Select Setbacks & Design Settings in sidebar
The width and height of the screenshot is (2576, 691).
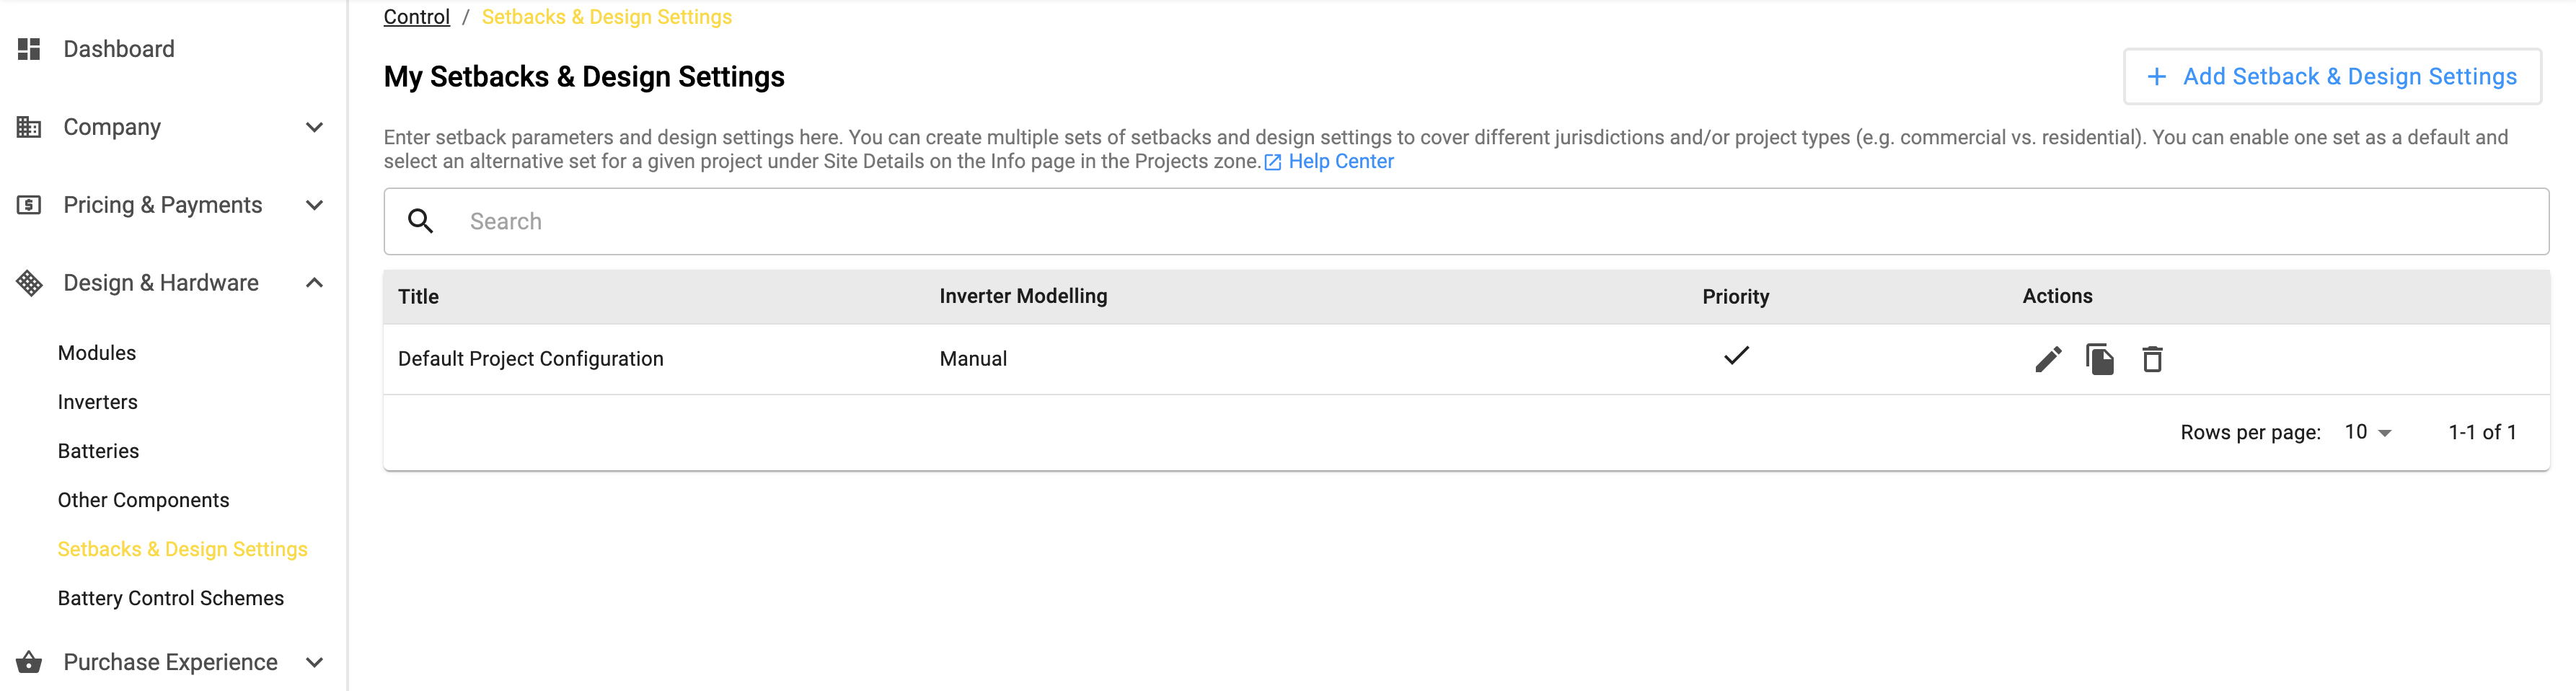pyautogui.click(x=183, y=549)
